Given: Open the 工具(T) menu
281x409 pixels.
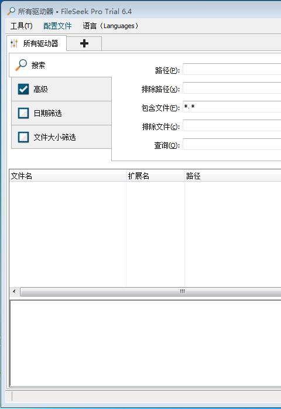Looking at the screenshot, I should [x=22, y=26].
